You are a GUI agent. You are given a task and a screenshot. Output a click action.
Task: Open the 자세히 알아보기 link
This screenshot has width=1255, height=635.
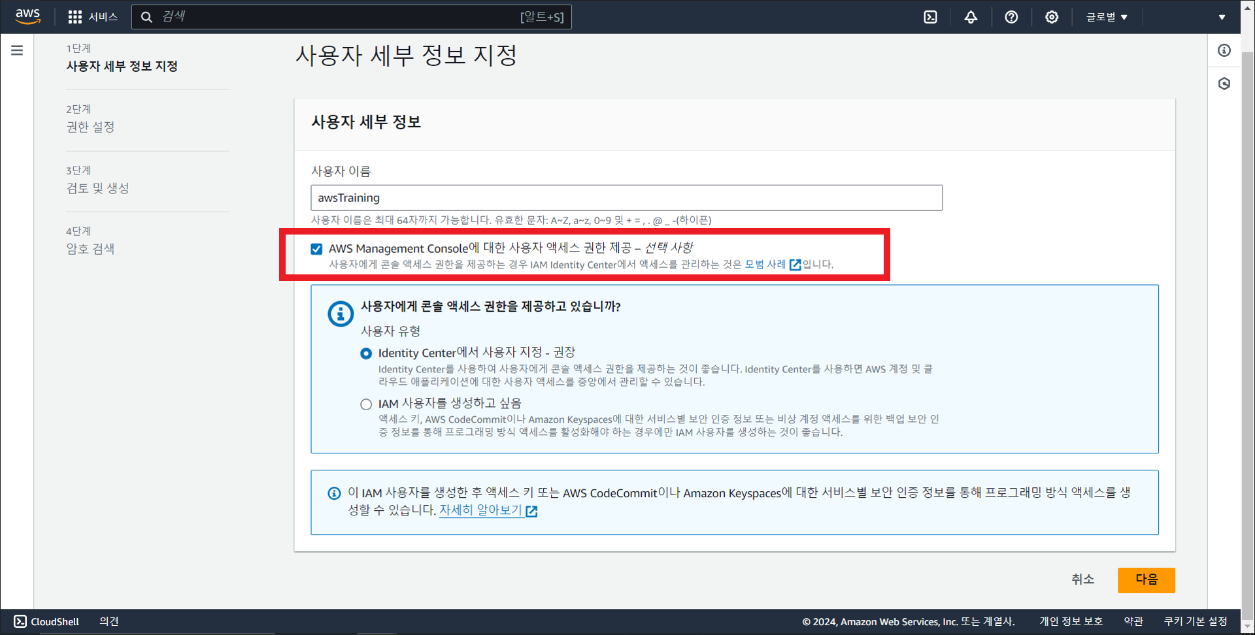(x=488, y=510)
